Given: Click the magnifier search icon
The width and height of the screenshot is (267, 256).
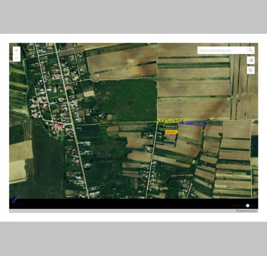Looking at the screenshot, I should click(251, 50).
